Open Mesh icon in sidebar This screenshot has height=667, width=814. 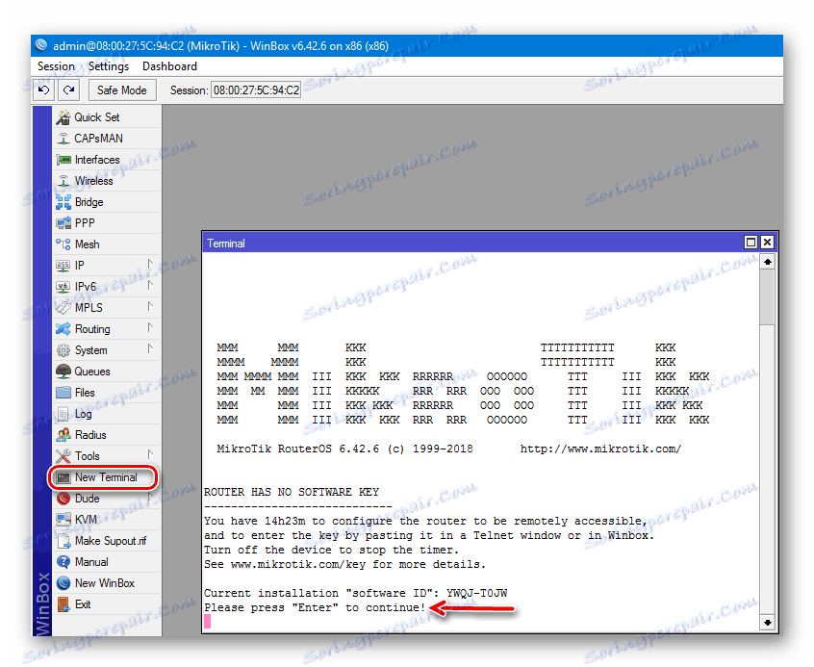pyautogui.click(x=64, y=244)
